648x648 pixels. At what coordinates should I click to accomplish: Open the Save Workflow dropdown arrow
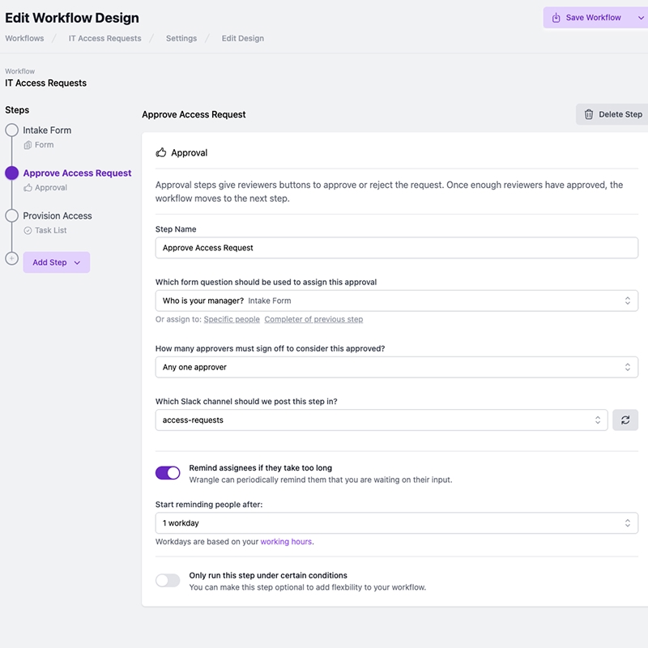point(640,18)
